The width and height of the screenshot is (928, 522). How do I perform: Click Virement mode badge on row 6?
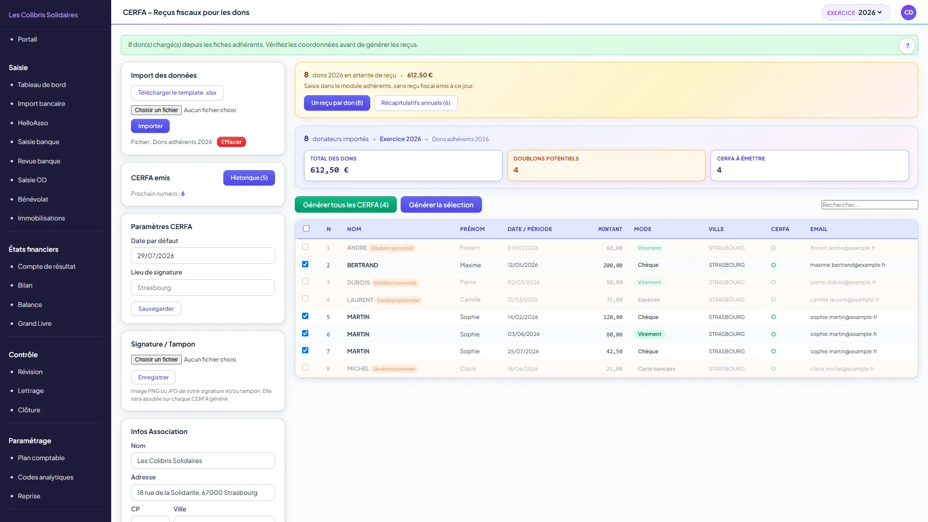click(649, 334)
